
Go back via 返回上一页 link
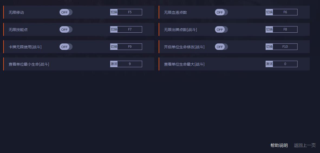(305, 145)
